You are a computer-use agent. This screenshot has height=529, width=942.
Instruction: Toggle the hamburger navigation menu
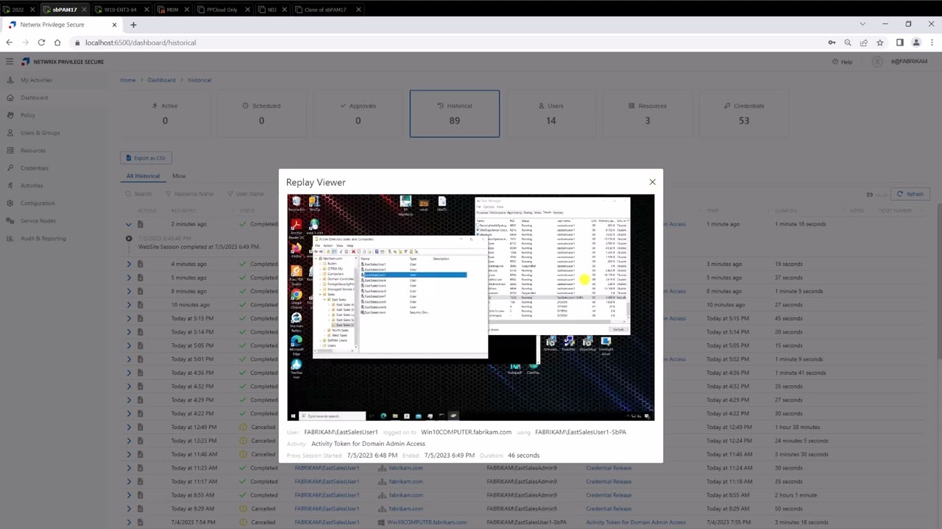[x=10, y=62]
